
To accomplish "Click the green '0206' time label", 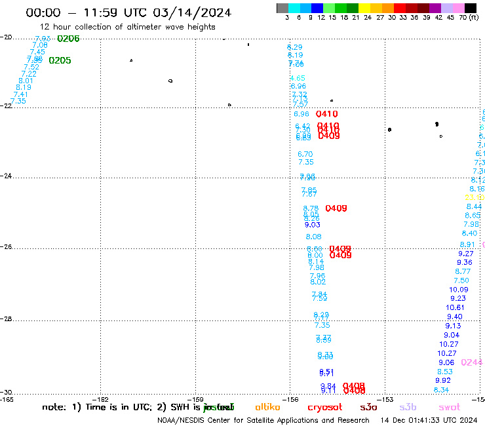I will (68, 39).
